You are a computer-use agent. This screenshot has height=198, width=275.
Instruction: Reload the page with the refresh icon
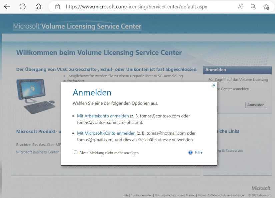coord(23,6)
